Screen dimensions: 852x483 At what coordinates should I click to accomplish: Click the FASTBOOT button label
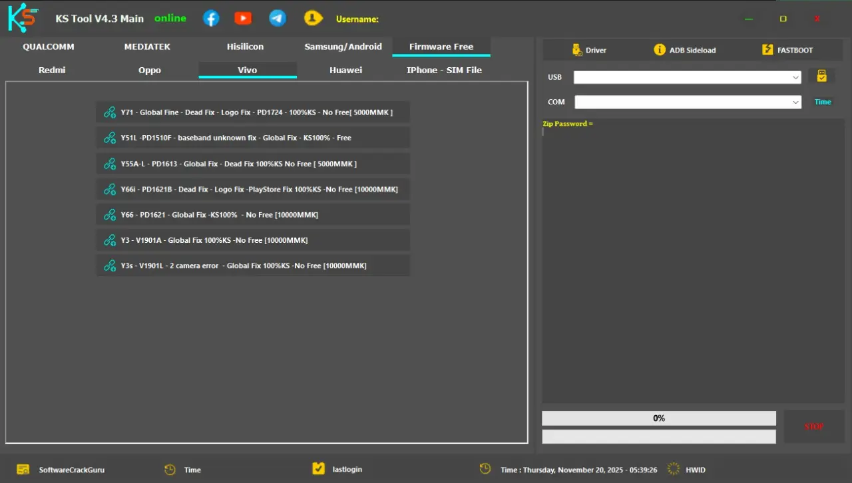(795, 51)
